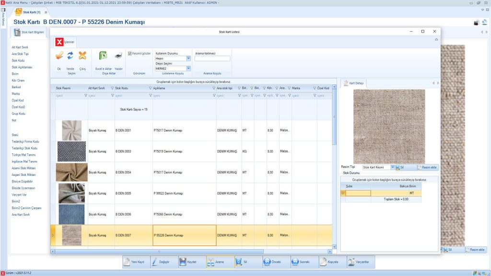This screenshot has width=491, height=276.
Task: Go to previous record with Önceki
Action: tap(275, 262)
